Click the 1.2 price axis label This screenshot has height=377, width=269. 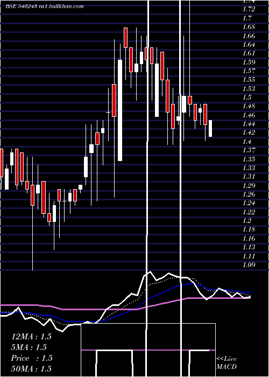click(247, 220)
